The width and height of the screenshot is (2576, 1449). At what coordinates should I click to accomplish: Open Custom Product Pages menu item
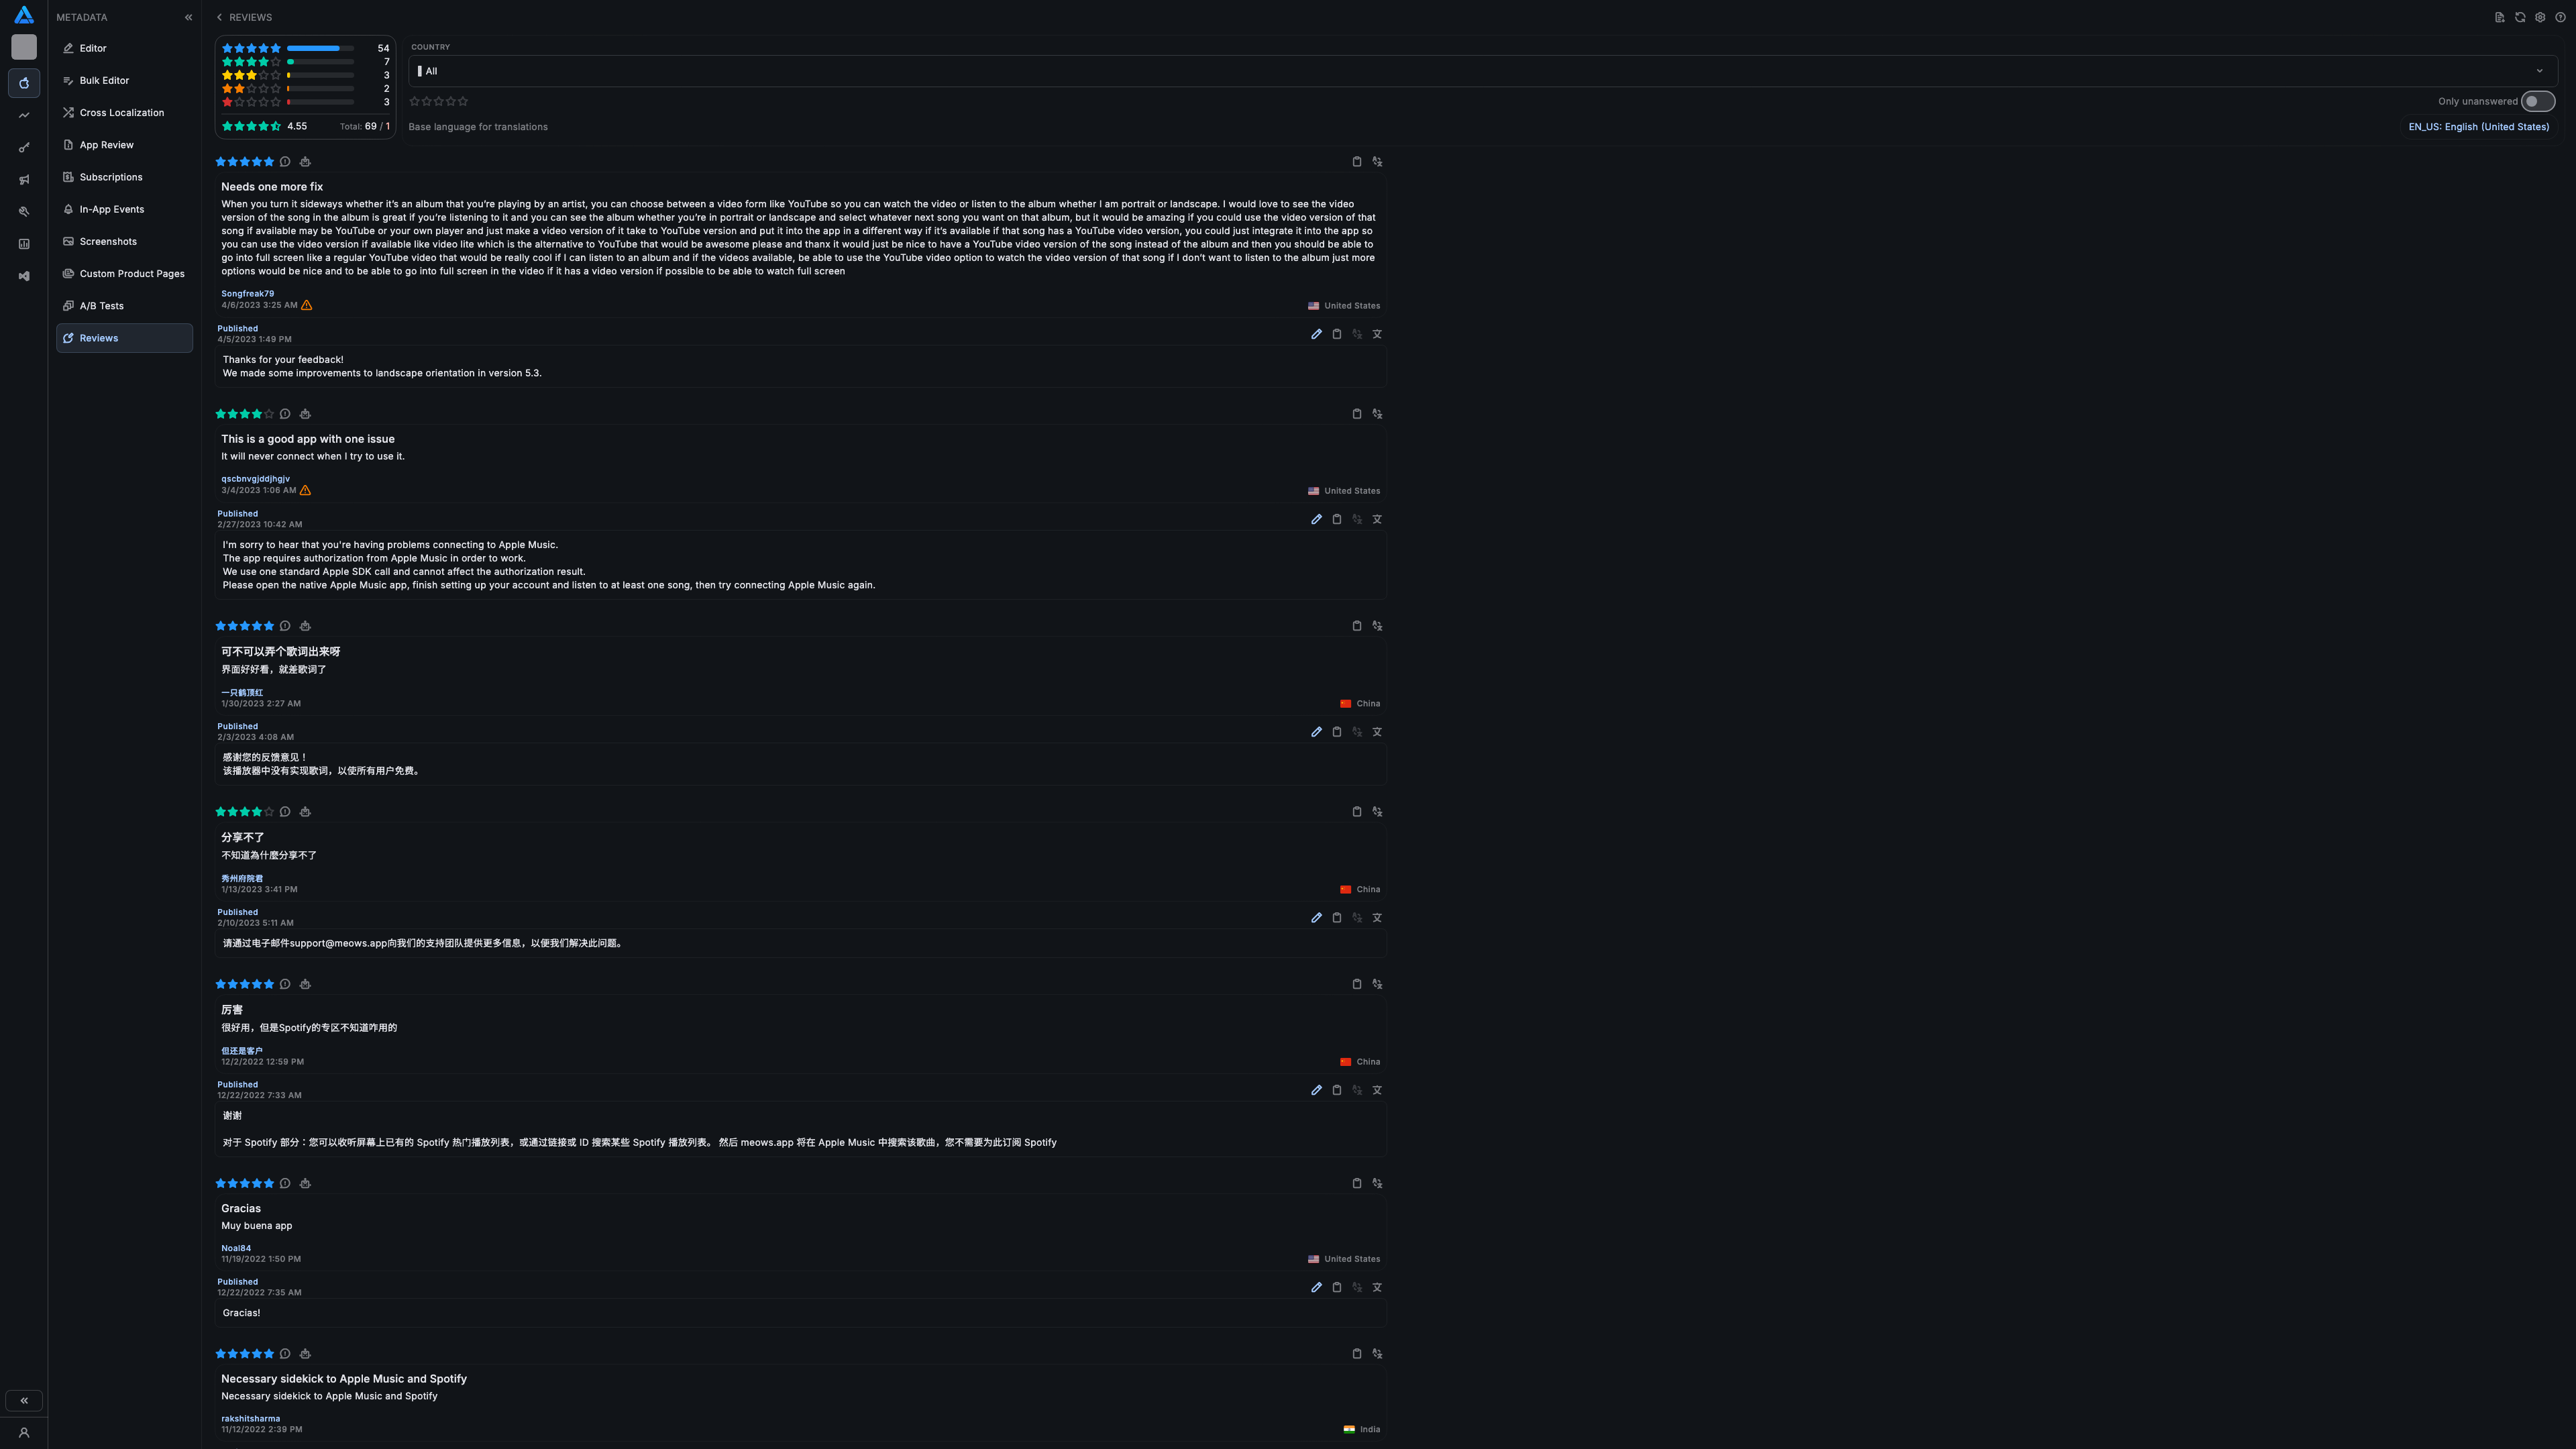pyautogui.click(x=131, y=274)
